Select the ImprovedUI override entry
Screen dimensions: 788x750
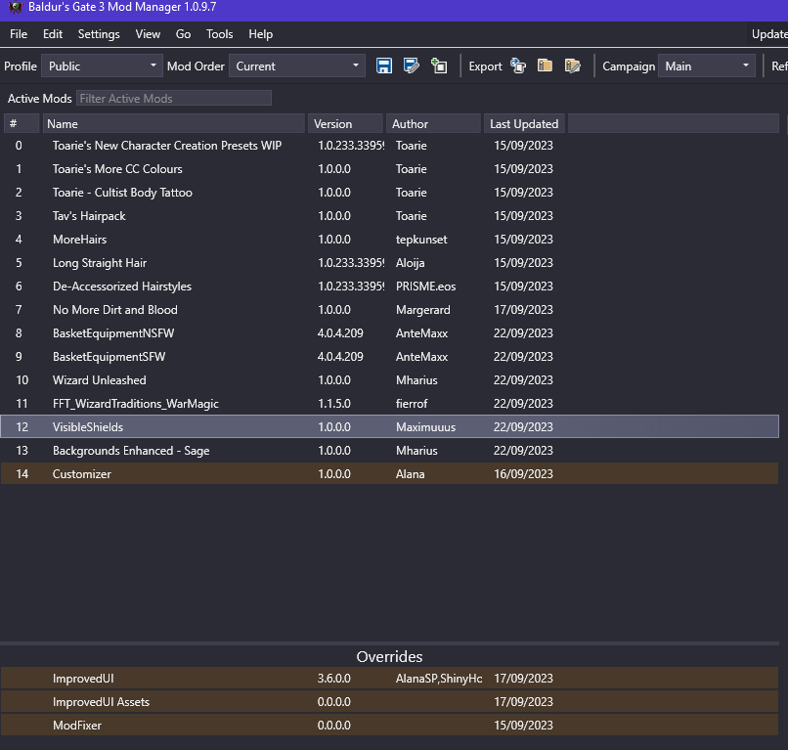click(x=389, y=678)
